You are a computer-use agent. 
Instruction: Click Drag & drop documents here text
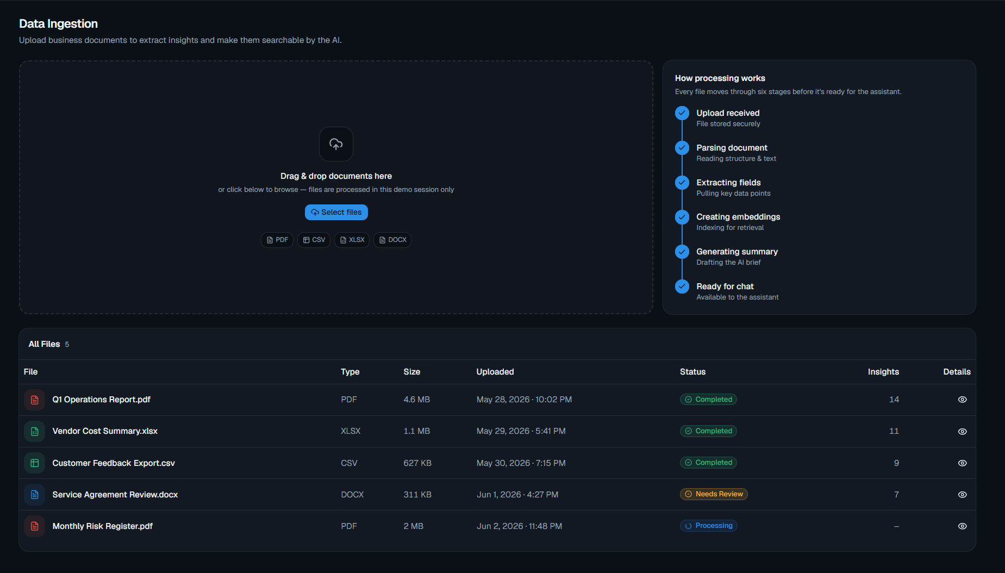tap(336, 176)
